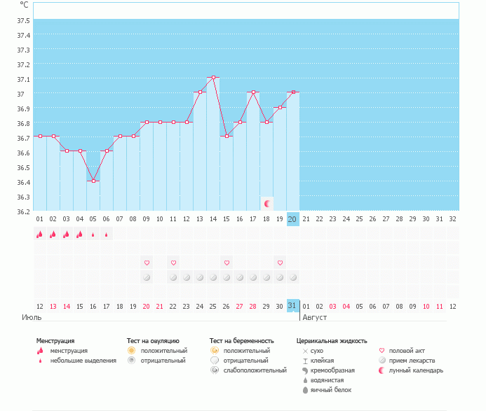Viewport: 486px width, 411px height.
Task: Click the menstruation drop icon on day 01
Action: tap(39, 235)
